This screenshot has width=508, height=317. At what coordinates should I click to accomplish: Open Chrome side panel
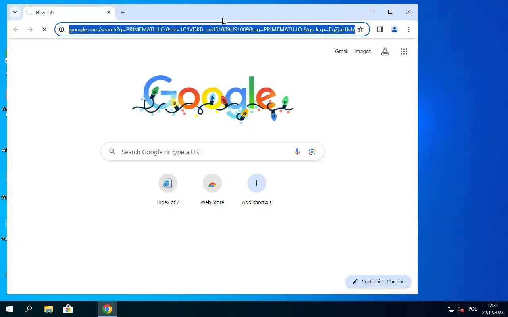(380, 29)
